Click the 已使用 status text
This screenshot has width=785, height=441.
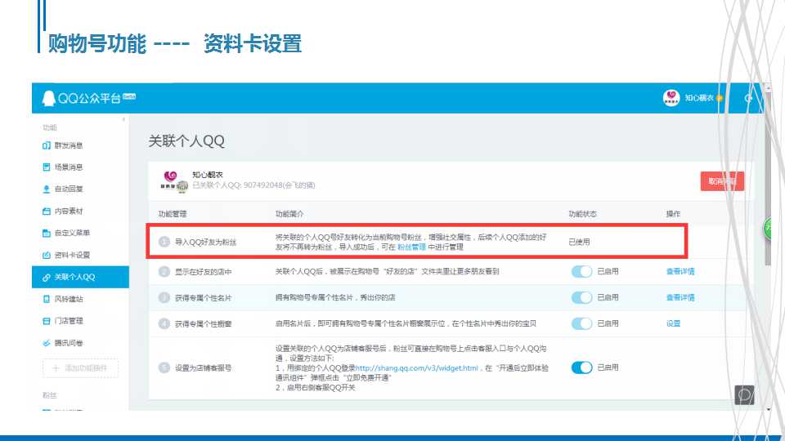(579, 242)
